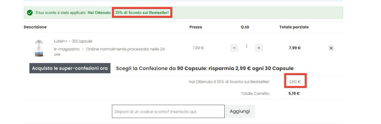This screenshot has width=381, height=124.
Task: Click the Totale parziale column header
Action: click(294, 27)
